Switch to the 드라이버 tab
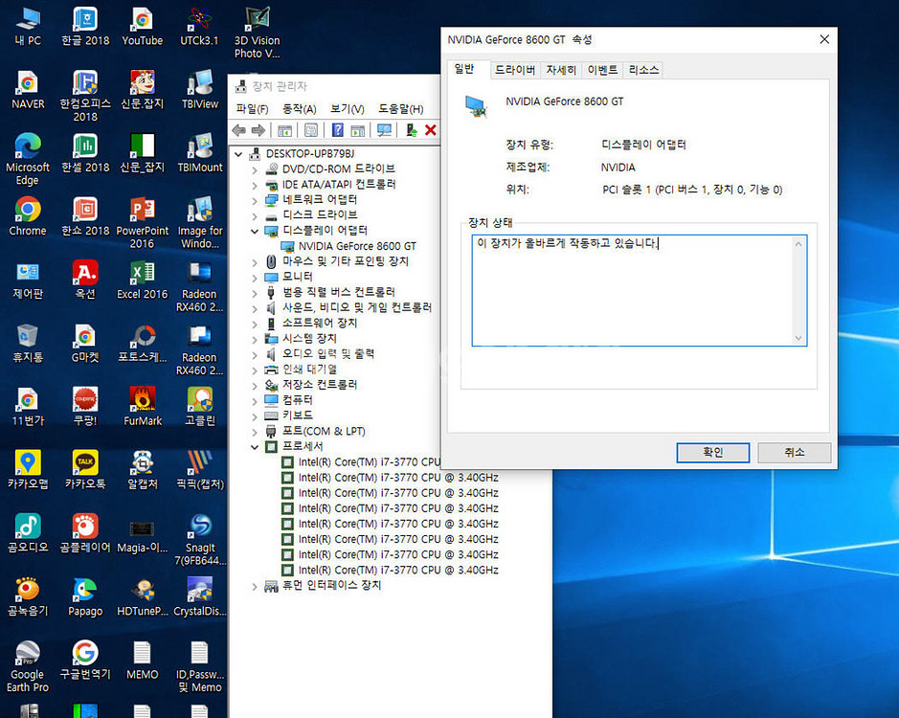 515,70
